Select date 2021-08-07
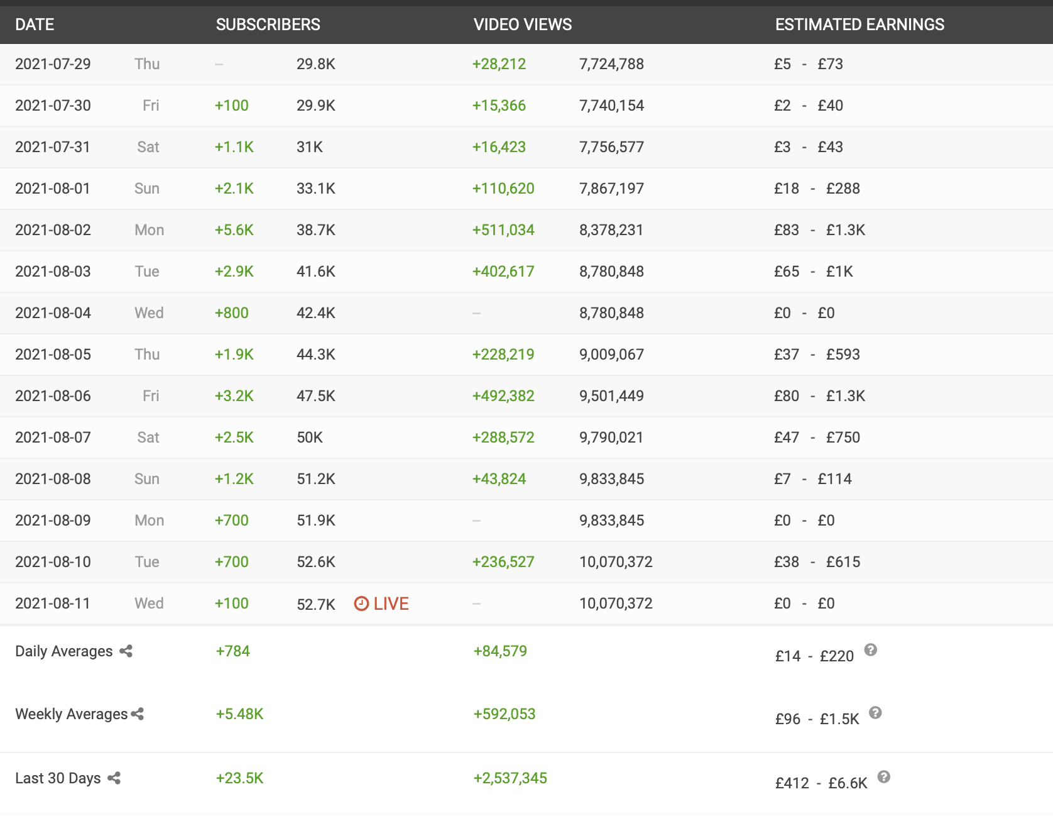This screenshot has width=1053, height=816. pyautogui.click(x=53, y=438)
